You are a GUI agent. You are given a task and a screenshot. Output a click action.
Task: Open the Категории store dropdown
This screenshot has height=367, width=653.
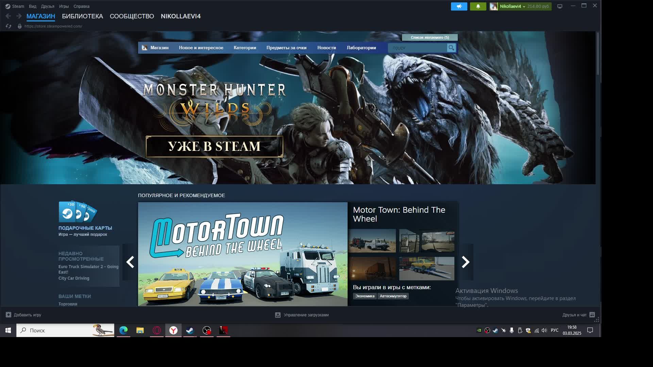click(245, 48)
